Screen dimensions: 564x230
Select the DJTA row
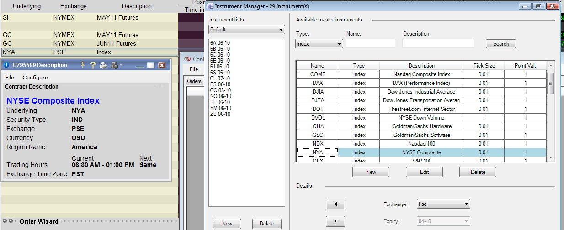421,100
